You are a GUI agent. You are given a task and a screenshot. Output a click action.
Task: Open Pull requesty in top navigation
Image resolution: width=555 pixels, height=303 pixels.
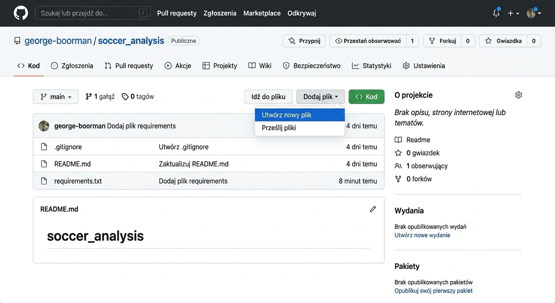[x=177, y=13]
